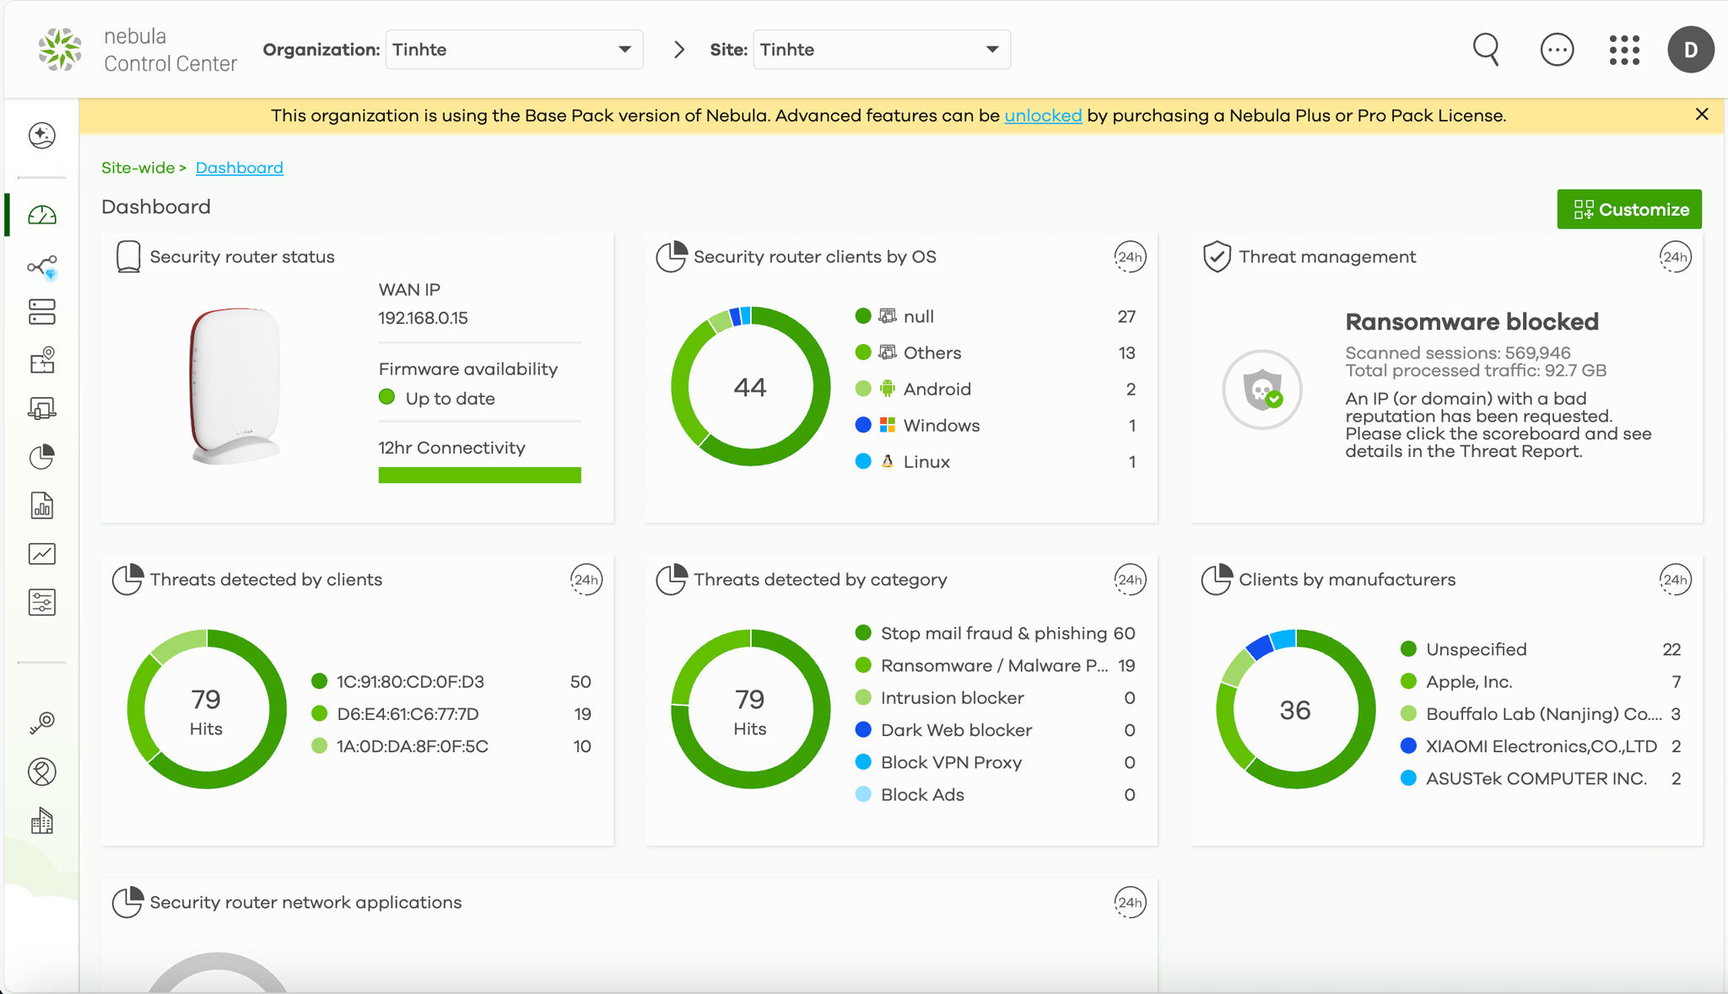Select client 1C:91:80:CD:0F:D3 legend entry
The height and width of the screenshot is (994, 1728).
pyautogui.click(x=451, y=681)
